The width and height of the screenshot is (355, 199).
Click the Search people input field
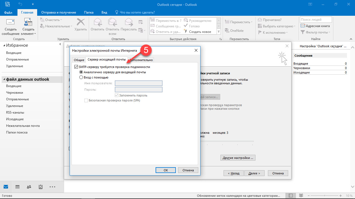(x=316, y=20)
